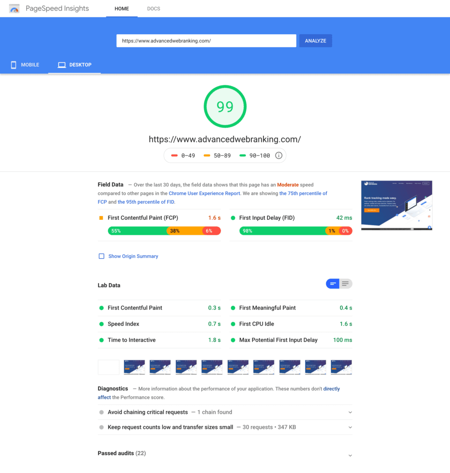Open the score scale info icon
Viewport: 450px width, 473px height.
pyautogui.click(x=279, y=155)
